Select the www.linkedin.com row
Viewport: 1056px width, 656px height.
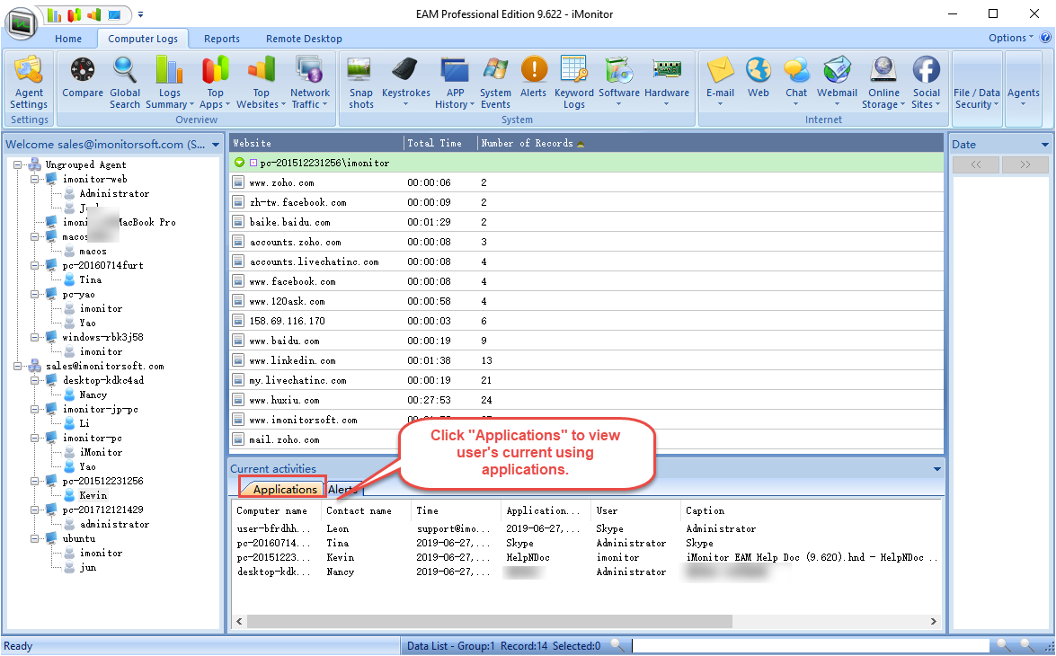tap(586, 360)
